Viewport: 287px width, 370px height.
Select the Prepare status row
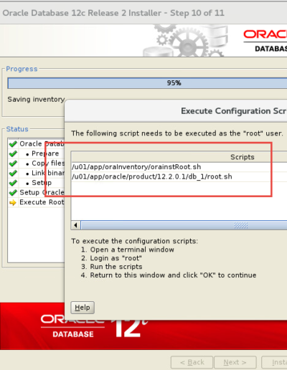(37, 153)
